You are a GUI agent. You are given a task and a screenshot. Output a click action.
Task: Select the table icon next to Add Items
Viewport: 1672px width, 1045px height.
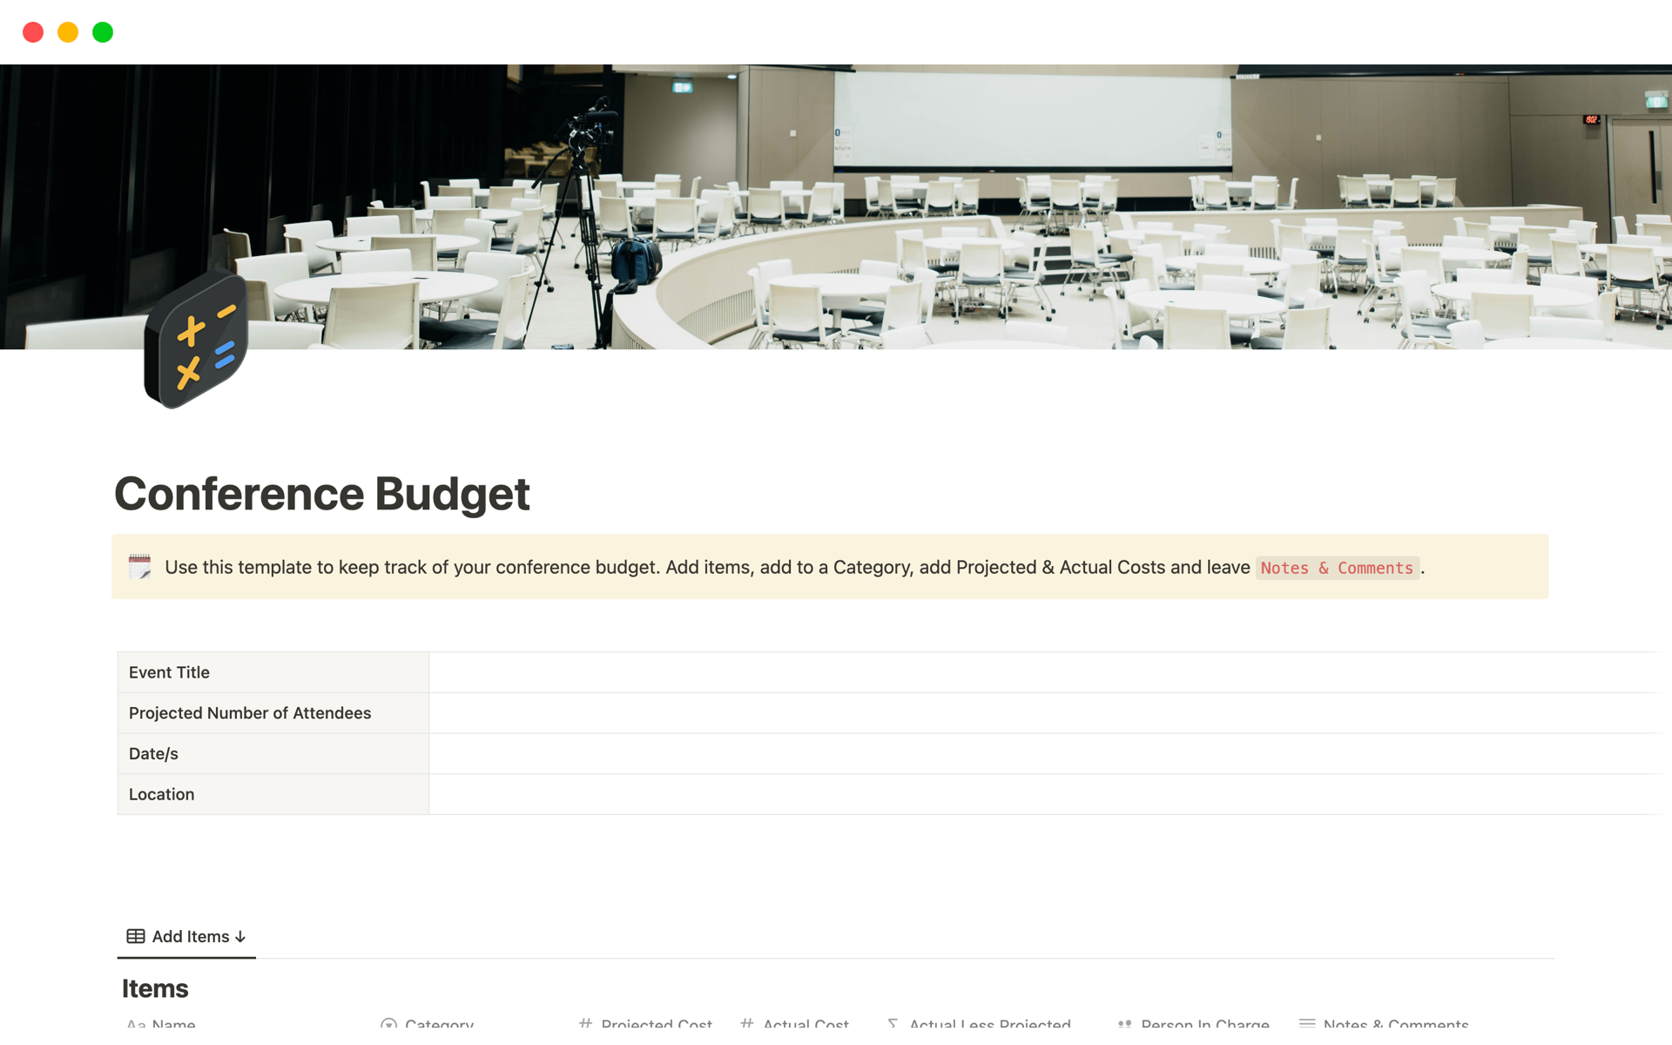click(136, 935)
